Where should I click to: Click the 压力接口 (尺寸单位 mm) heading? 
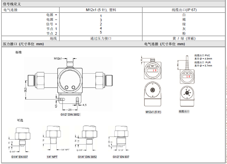coord(23,44)
